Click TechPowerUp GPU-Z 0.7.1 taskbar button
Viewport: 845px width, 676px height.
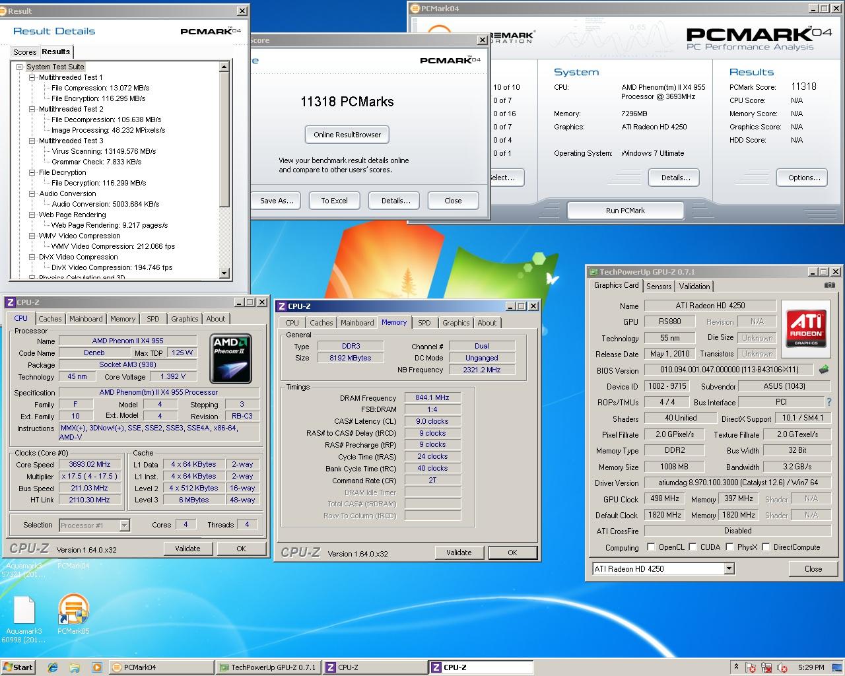[267, 667]
